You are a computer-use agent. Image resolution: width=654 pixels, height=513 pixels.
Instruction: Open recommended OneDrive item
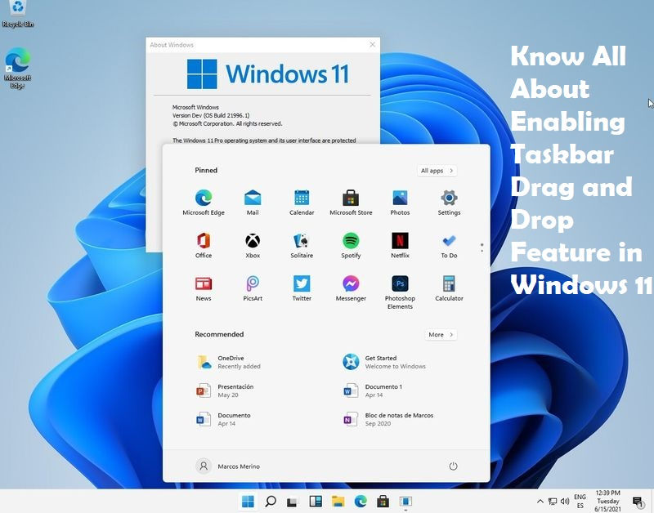point(229,362)
